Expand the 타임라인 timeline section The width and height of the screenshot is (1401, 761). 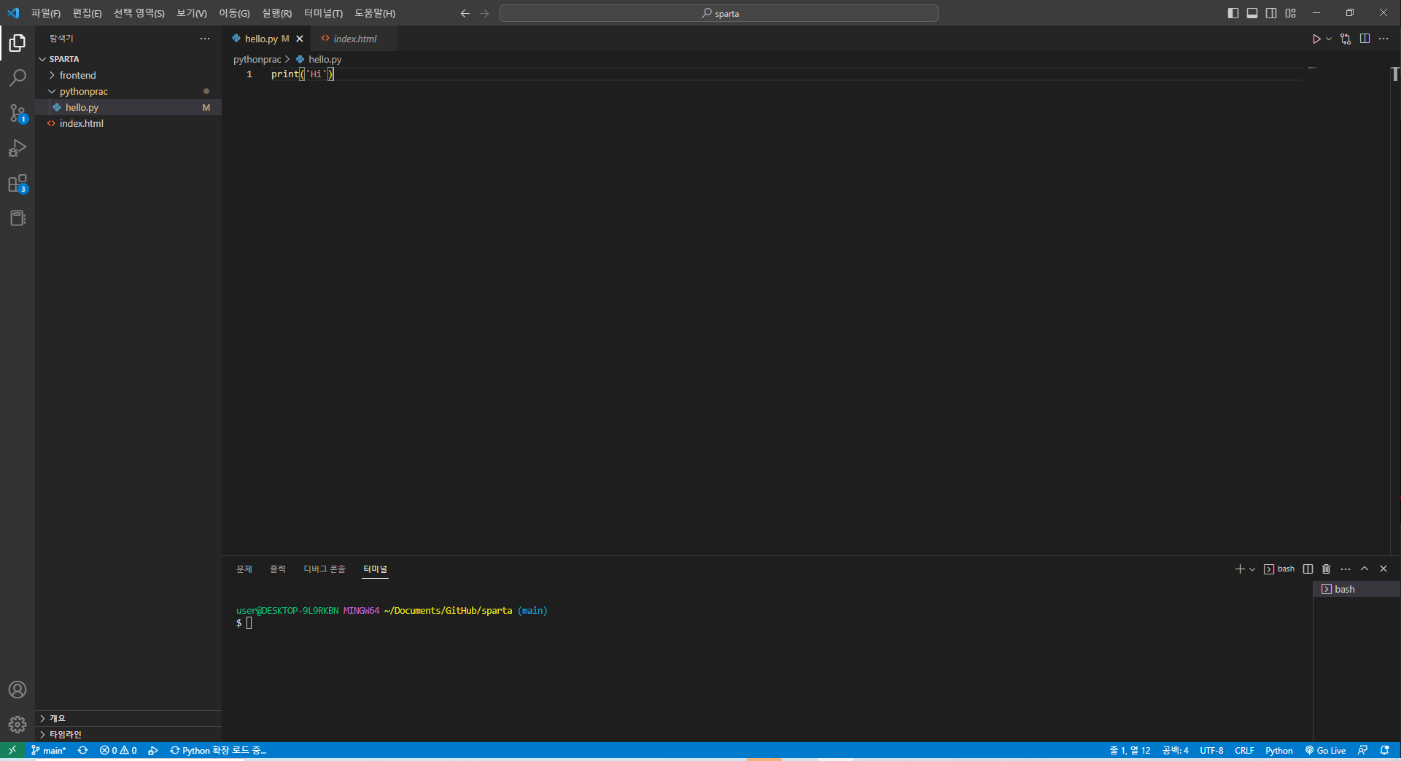[x=128, y=734]
